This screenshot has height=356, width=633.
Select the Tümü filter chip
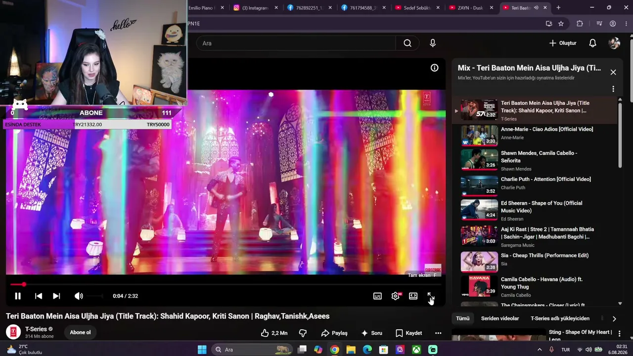[x=463, y=319]
